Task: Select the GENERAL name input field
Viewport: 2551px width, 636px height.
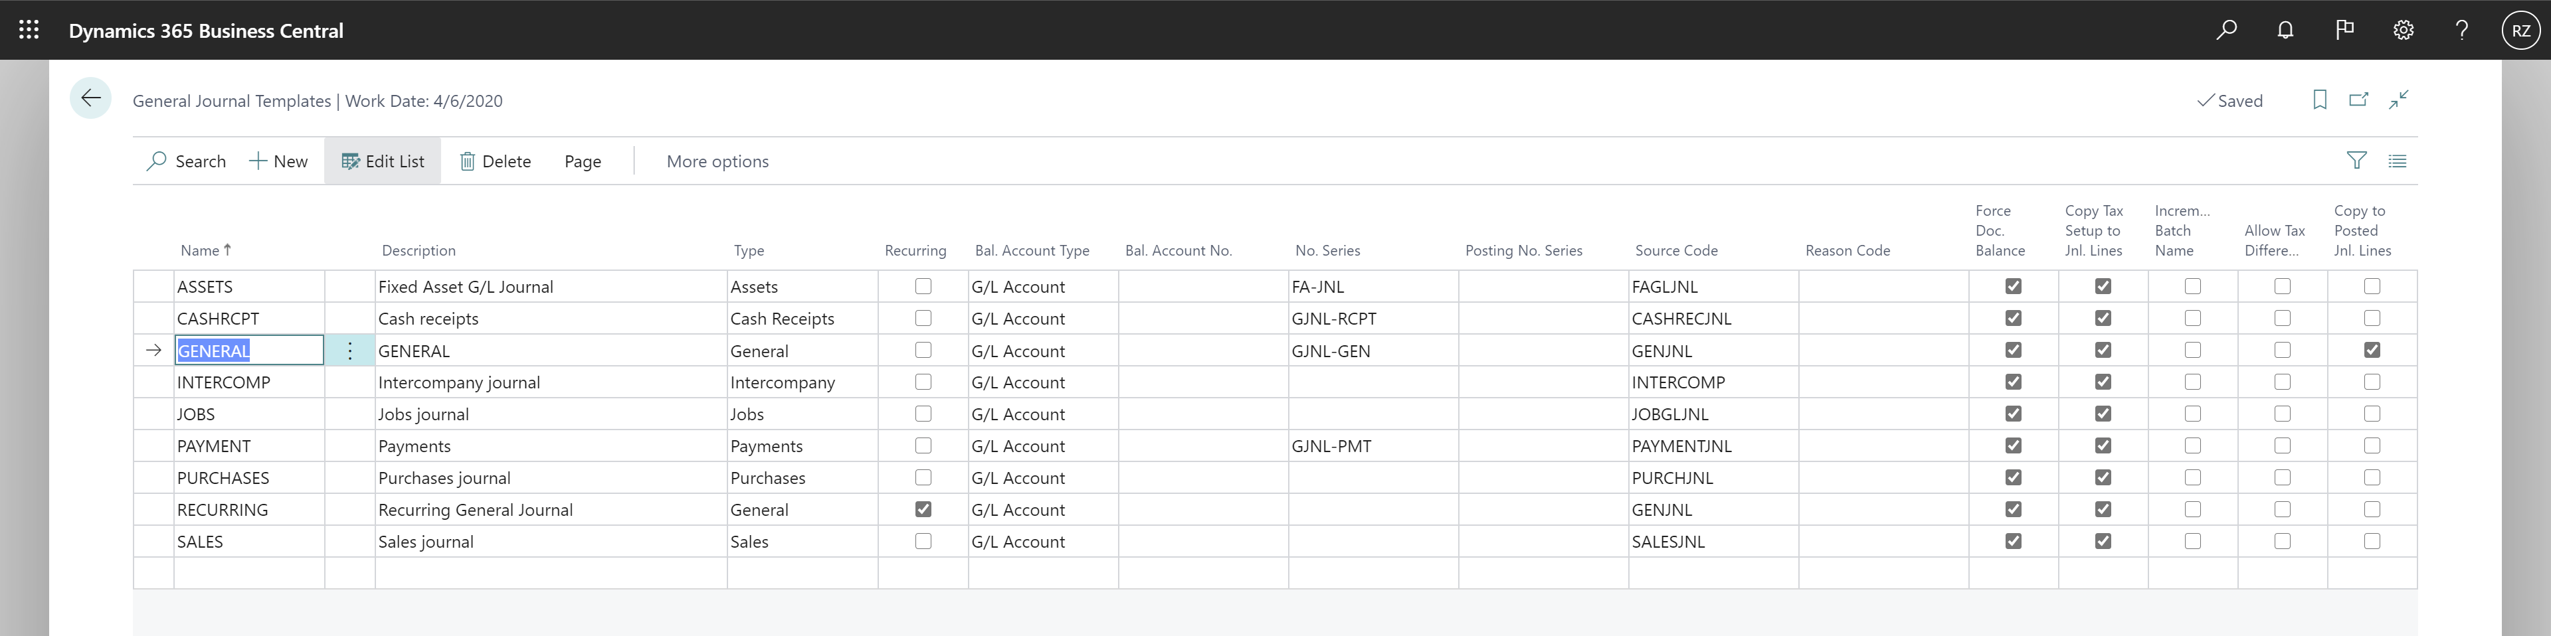Action: pos(248,350)
